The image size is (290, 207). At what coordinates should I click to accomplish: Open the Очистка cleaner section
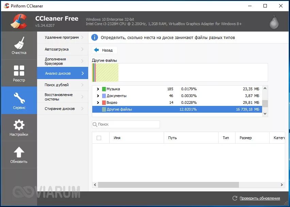click(x=19, y=45)
